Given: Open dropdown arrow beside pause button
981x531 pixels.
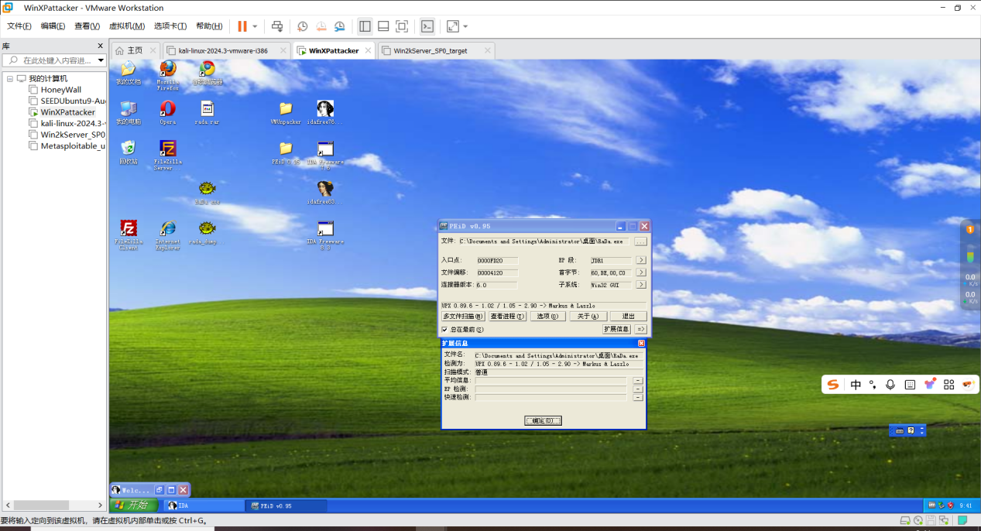Looking at the screenshot, I should tap(256, 26).
